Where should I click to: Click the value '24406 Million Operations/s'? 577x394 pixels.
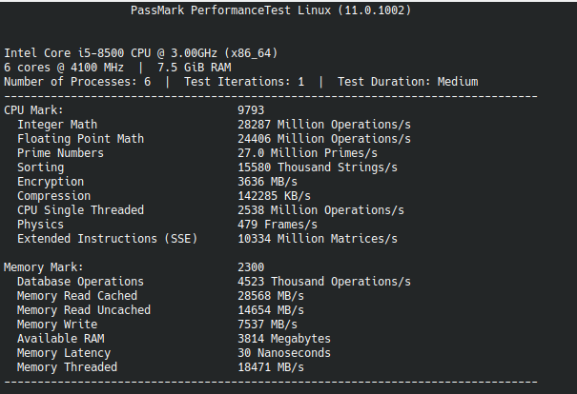click(324, 139)
